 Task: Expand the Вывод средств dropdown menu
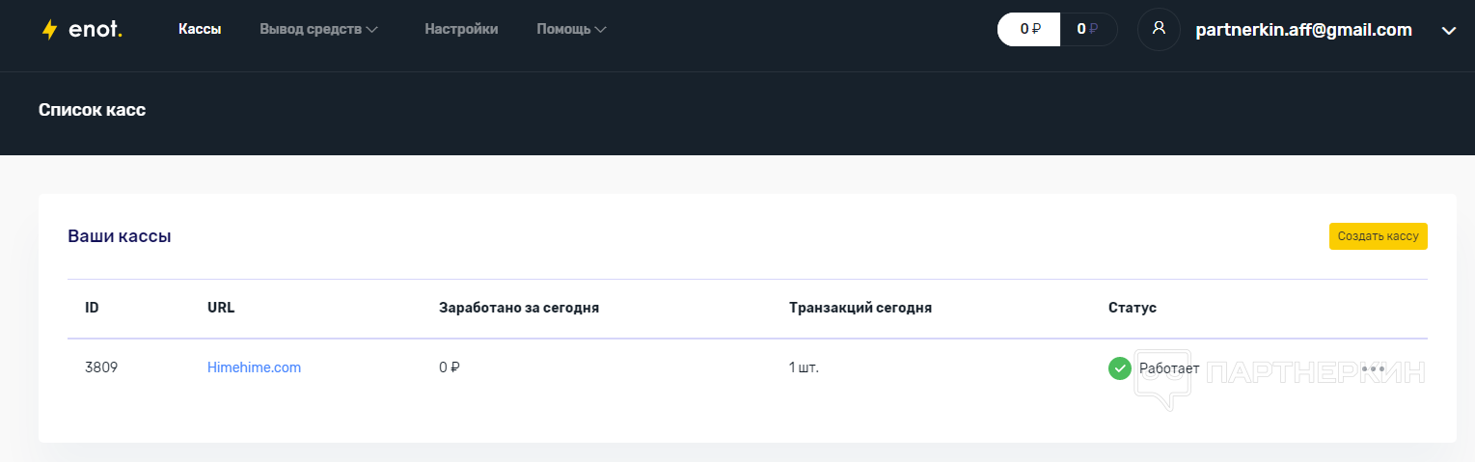click(x=318, y=30)
